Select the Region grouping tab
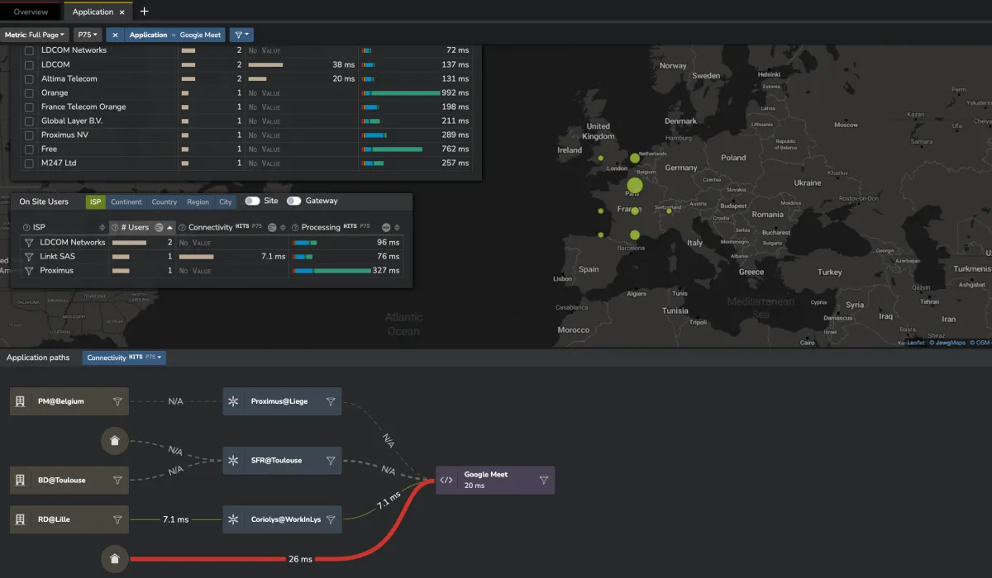The image size is (992, 578). click(198, 201)
